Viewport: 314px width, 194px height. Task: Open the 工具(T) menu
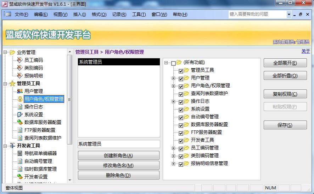pos(139,14)
